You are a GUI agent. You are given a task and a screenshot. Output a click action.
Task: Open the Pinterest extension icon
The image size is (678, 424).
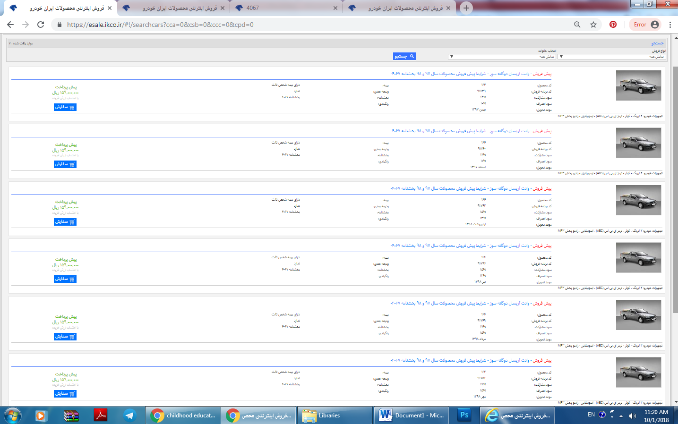(613, 25)
